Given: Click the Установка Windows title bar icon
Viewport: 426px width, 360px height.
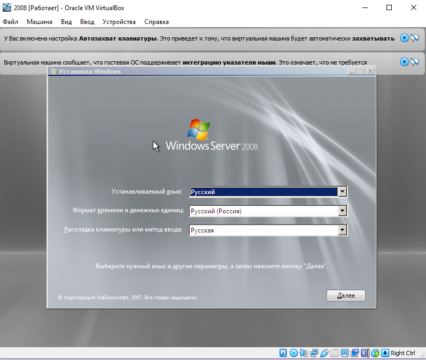Looking at the screenshot, I should pyautogui.click(x=53, y=71).
